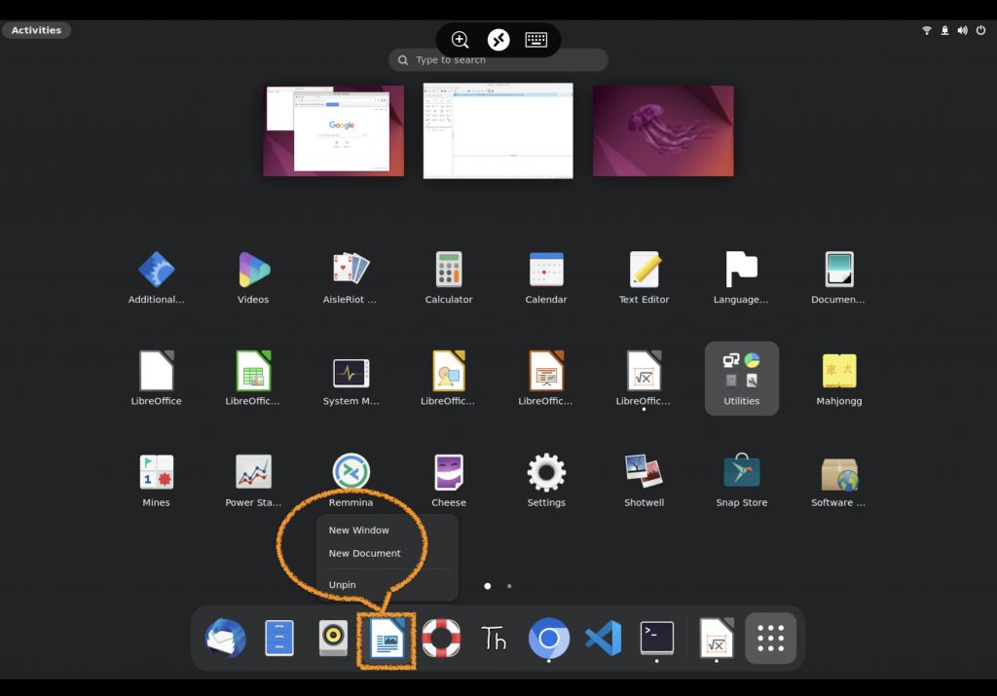Image resolution: width=997 pixels, height=696 pixels.
Task: Open the Mahjongg game
Action: [838, 371]
